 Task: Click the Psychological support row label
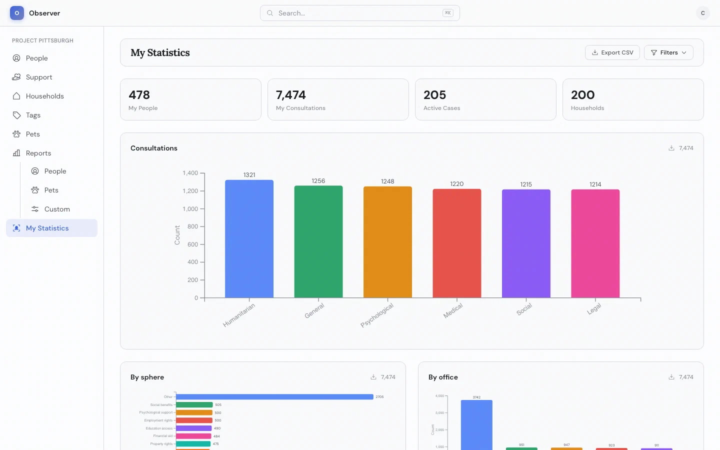pos(156,412)
